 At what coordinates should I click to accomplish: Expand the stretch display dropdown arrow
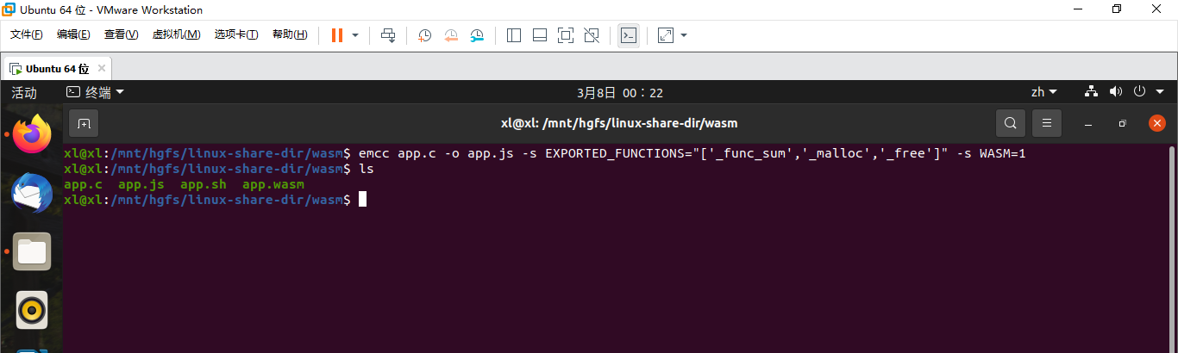(684, 35)
